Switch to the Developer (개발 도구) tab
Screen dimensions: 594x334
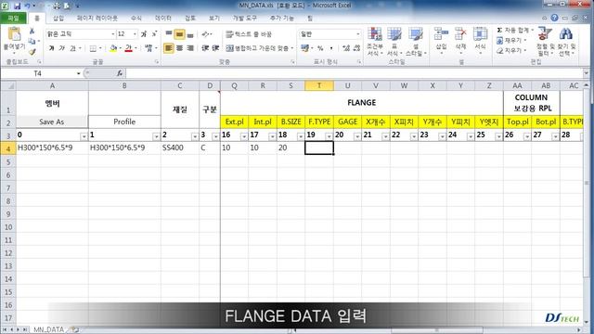coord(245,18)
